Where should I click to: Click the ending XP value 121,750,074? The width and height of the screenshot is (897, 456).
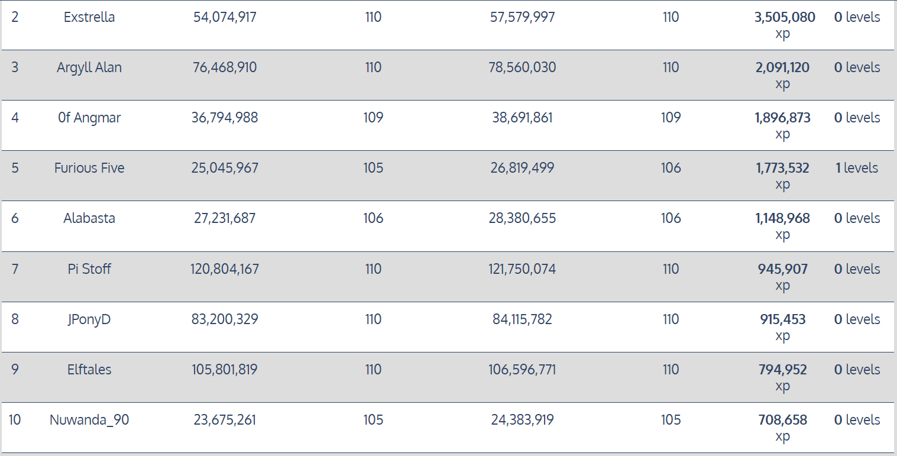(522, 269)
